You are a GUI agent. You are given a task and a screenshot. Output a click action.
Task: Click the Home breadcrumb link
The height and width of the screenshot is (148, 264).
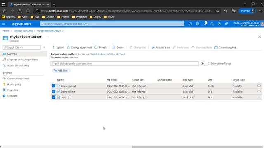pos(6,31)
